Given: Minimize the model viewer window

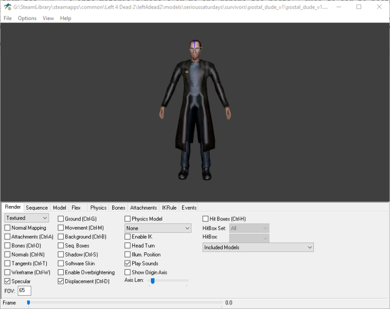Looking at the screenshot, I should point(339,7).
